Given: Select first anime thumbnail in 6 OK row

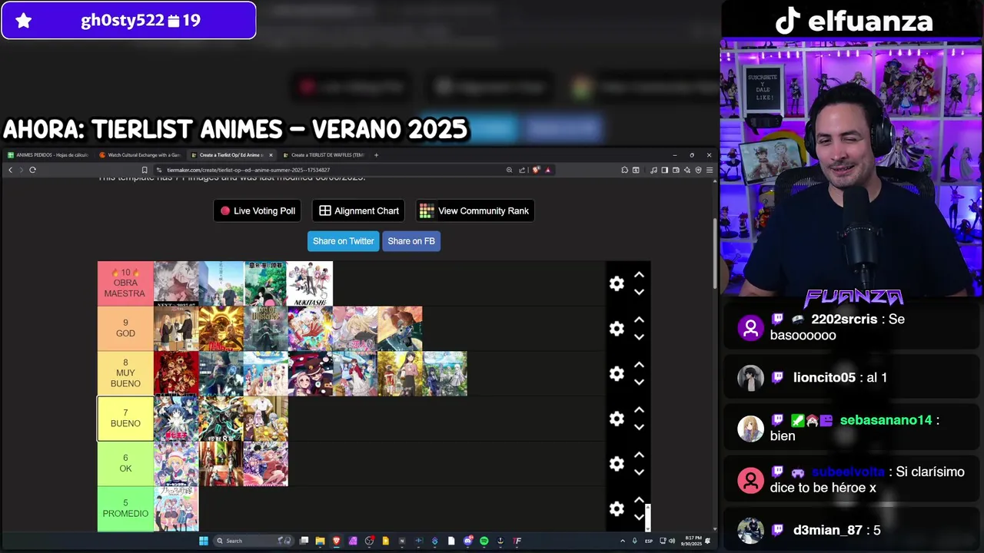Looking at the screenshot, I should (x=176, y=464).
